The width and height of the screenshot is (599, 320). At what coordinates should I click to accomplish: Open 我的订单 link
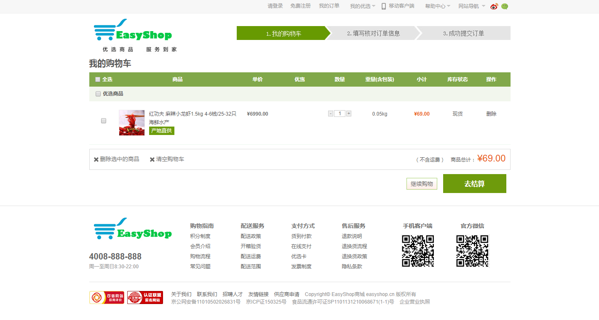[329, 6]
